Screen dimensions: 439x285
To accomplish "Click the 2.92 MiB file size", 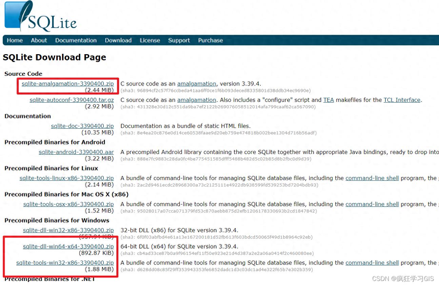I will point(99,106).
